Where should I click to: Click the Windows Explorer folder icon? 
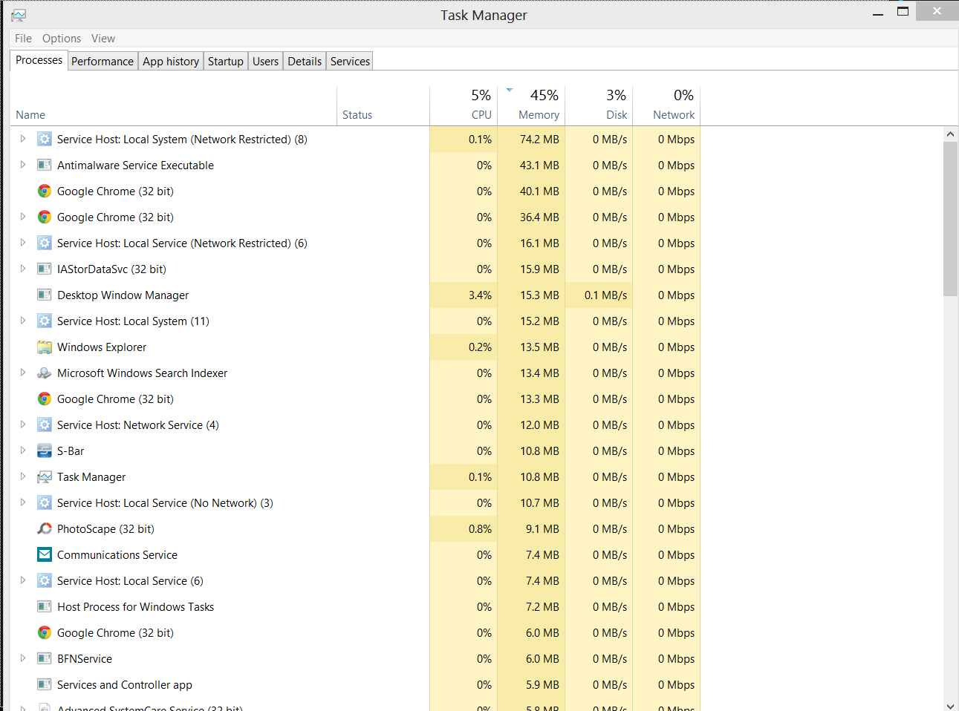[x=45, y=347]
